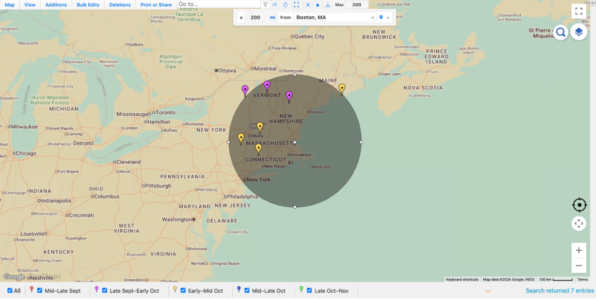Click the Google logo

tap(14, 277)
